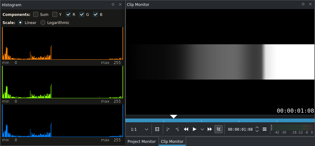Open the hamburger options menu
Screen dimensions: 315x146
click(x=265, y=129)
